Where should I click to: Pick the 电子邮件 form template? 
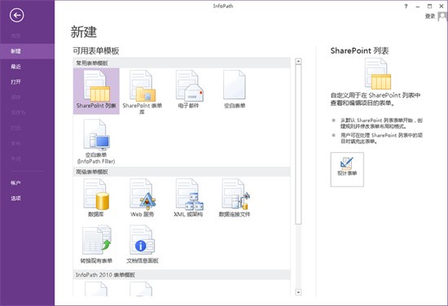coord(189,89)
